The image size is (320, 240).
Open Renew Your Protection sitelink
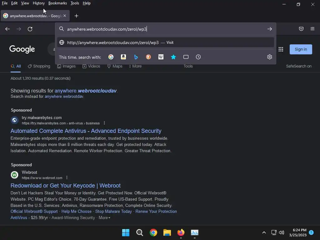156,212
